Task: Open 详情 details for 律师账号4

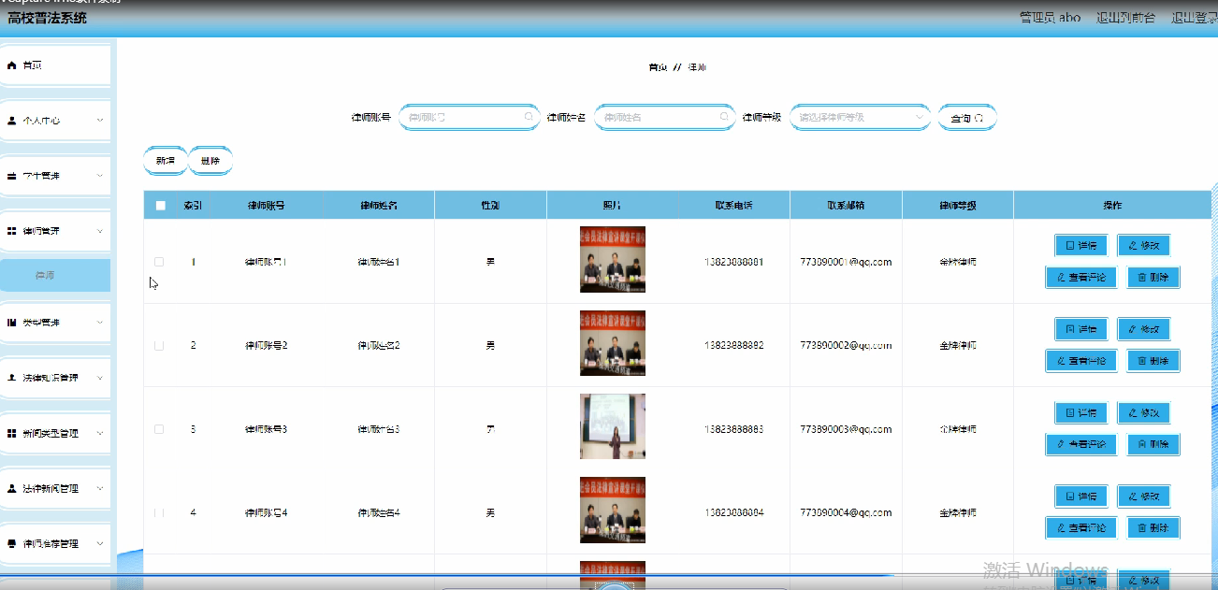Action: coord(1081,496)
